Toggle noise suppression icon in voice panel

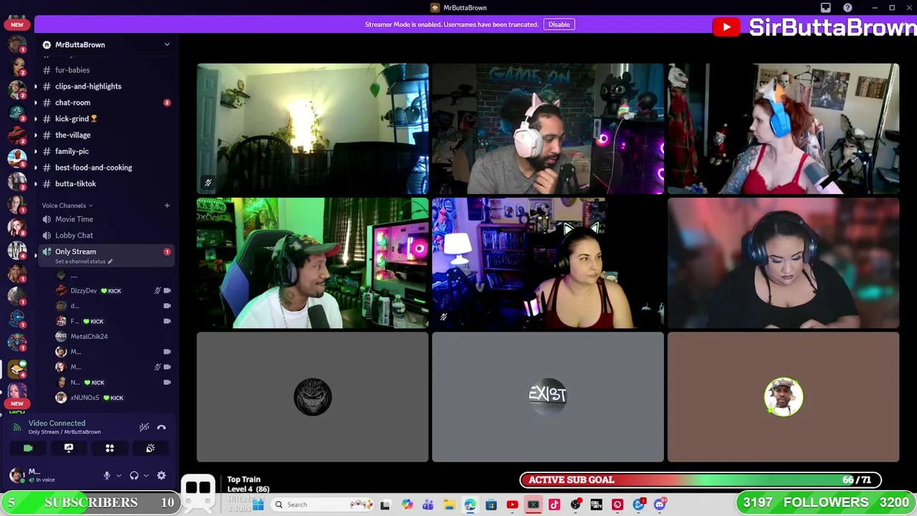[x=144, y=427]
